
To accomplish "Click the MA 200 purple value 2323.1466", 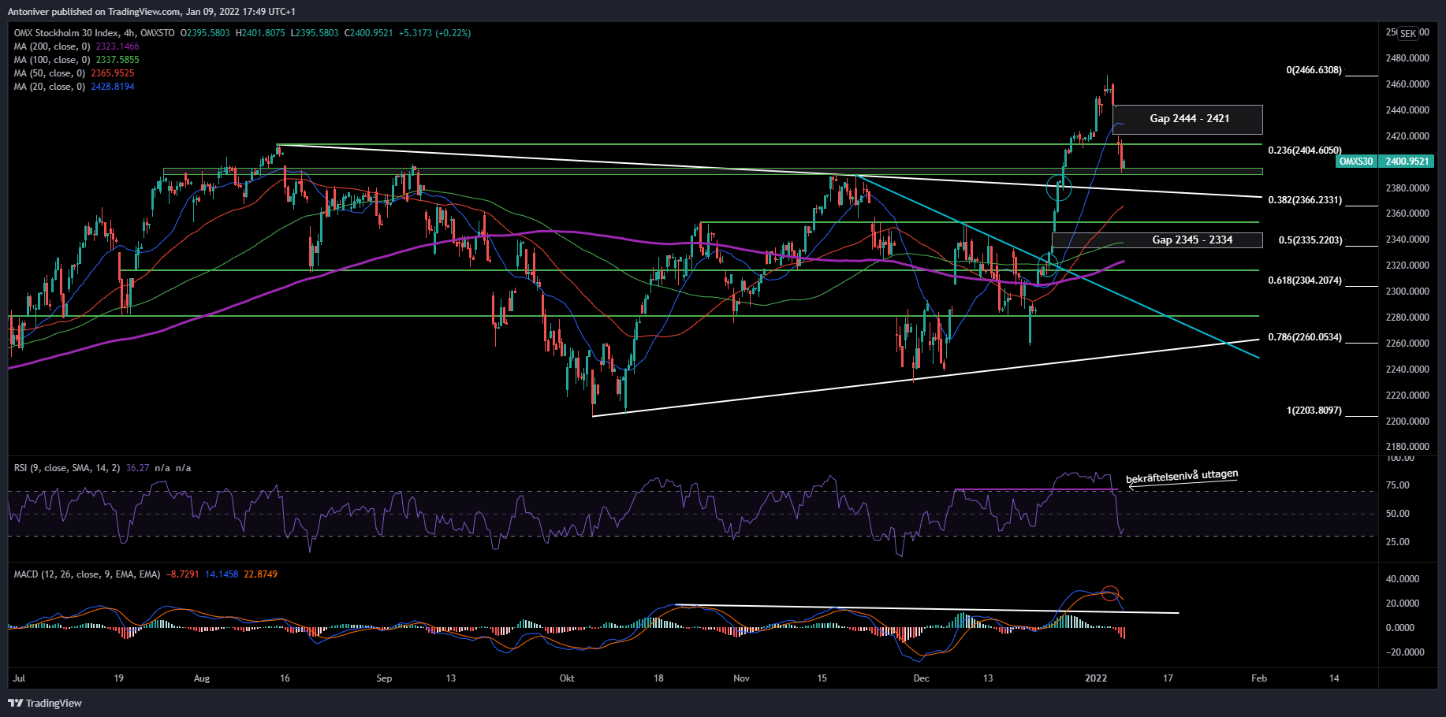I will tap(117, 46).
